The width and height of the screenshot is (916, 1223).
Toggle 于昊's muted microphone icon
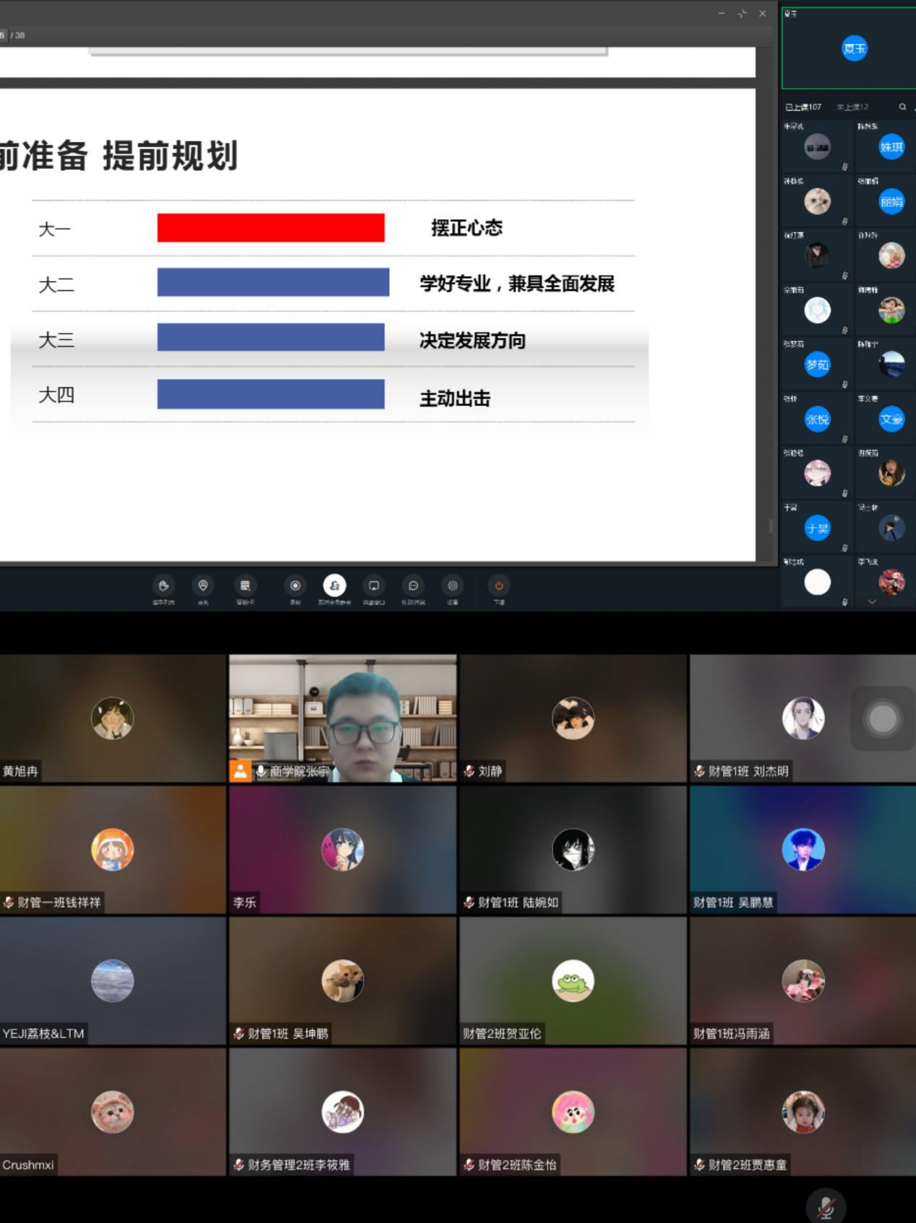click(844, 548)
